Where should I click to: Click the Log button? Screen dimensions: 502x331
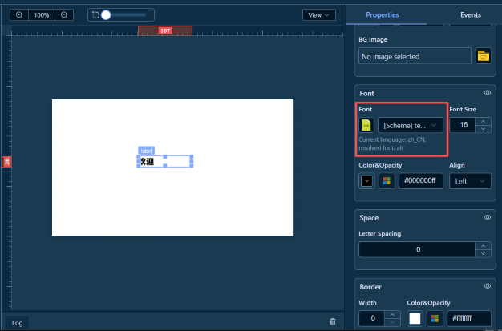[18, 322]
